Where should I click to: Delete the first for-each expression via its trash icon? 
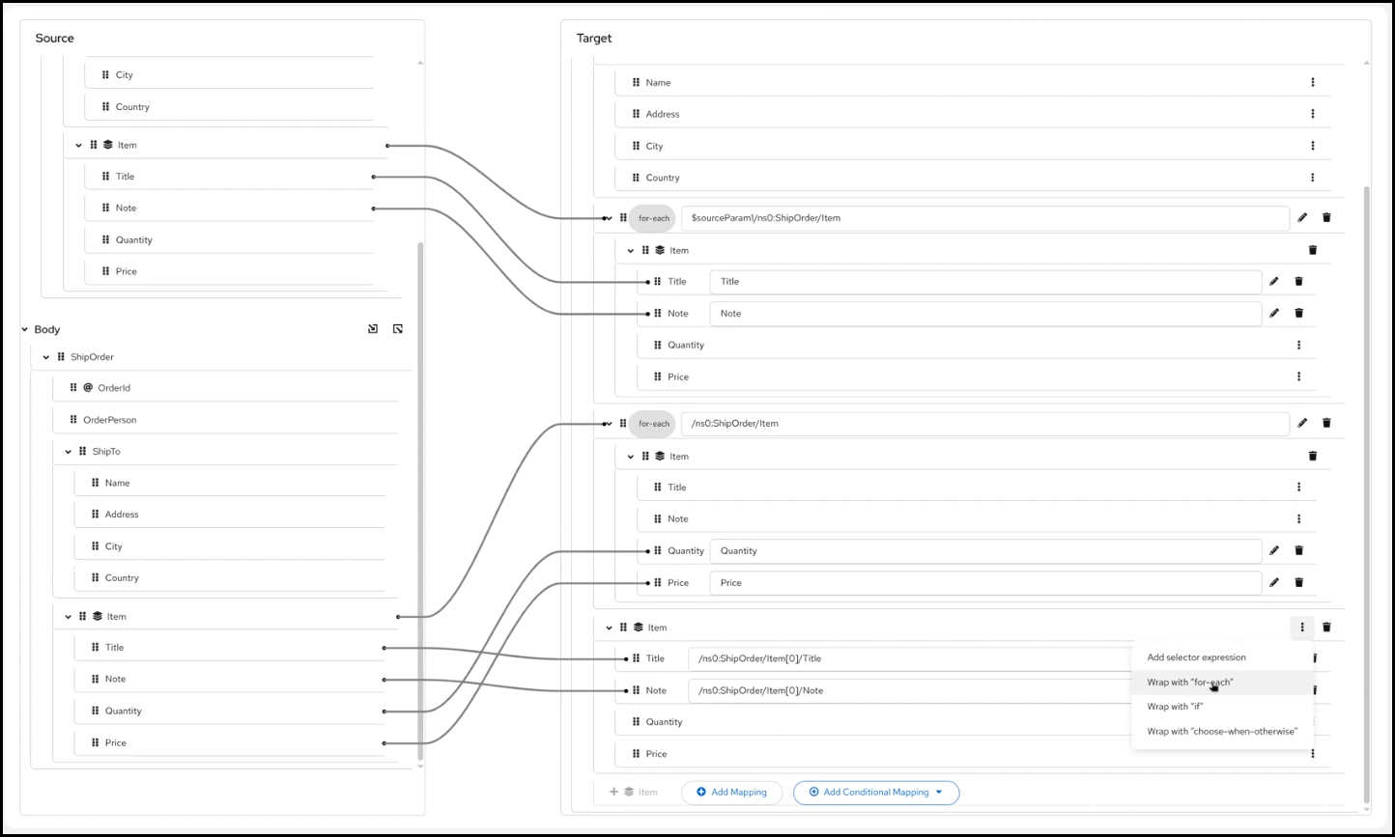click(x=1325, y=217)
